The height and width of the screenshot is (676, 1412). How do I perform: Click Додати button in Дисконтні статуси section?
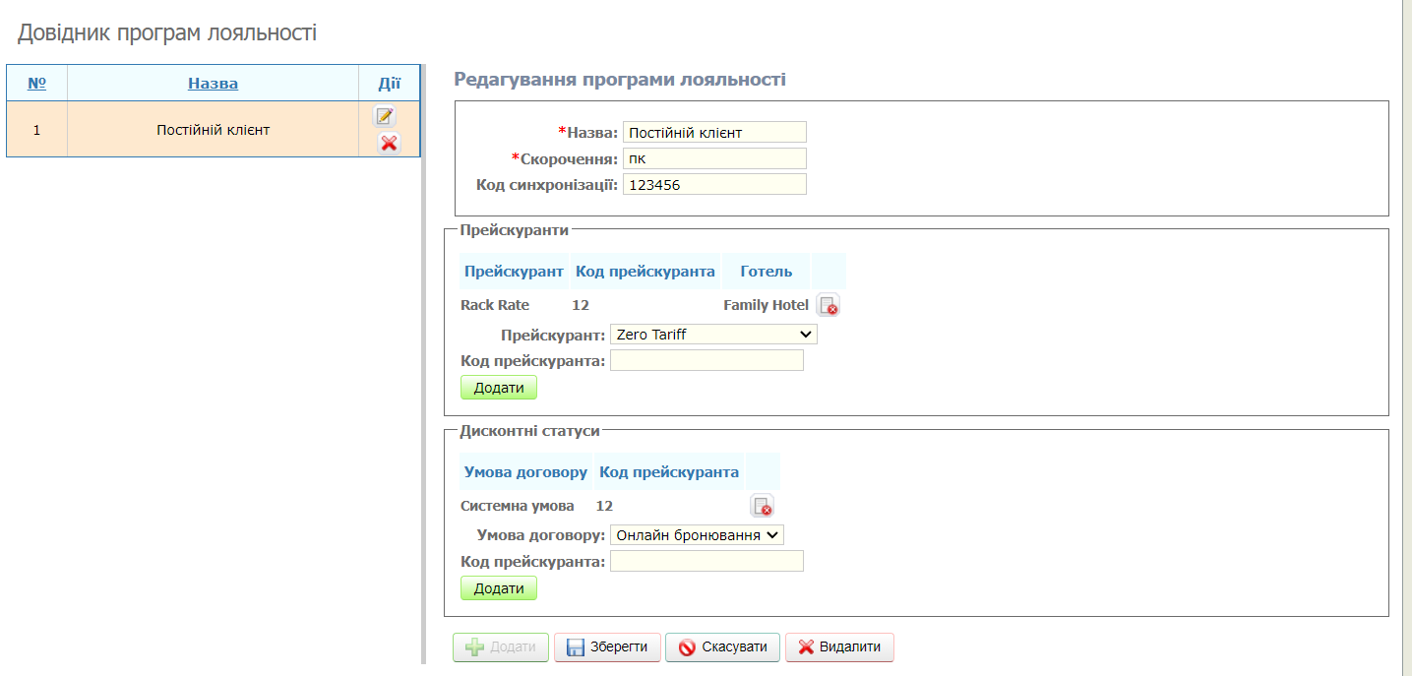tap(499, 588)
